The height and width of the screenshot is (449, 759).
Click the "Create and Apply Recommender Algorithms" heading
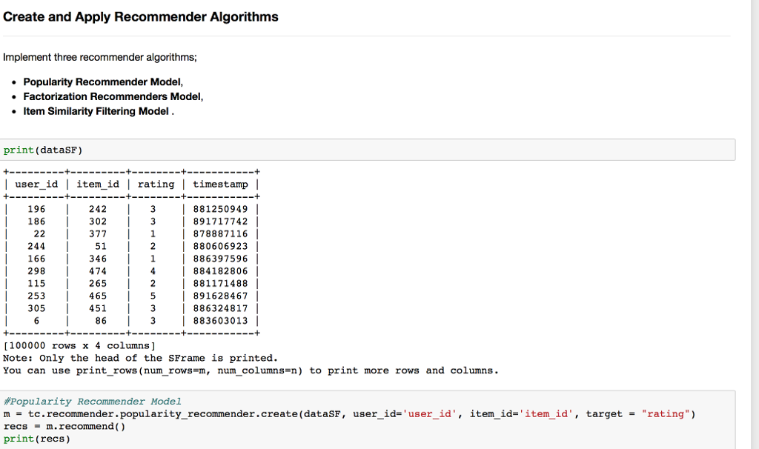(141, 16)
